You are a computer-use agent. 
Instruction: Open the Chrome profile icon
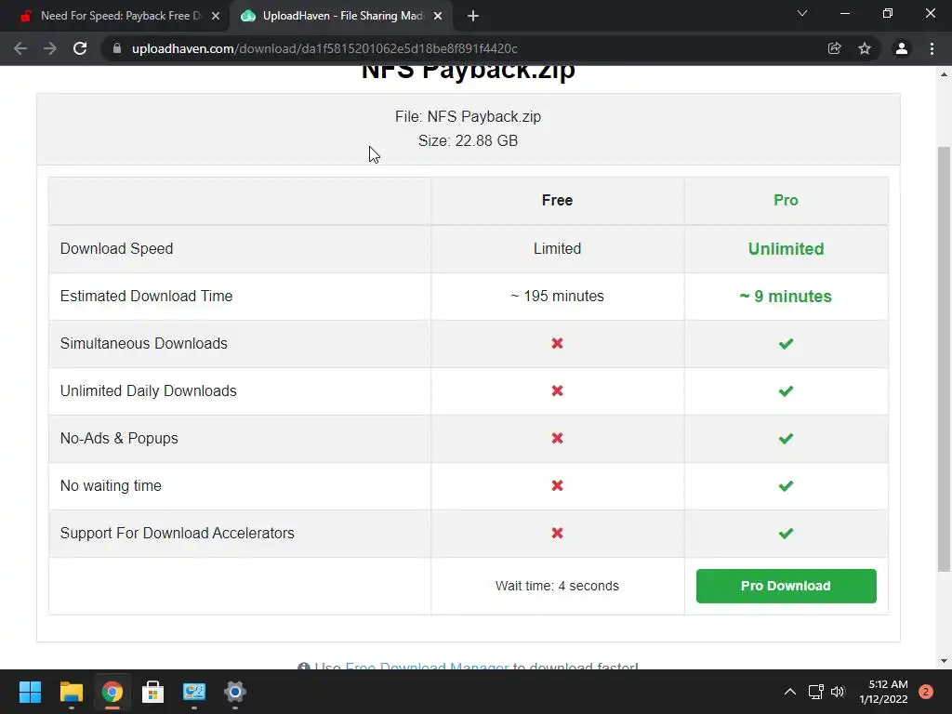(902, 48)
